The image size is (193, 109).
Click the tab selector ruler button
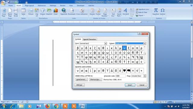tap(2, 22)
